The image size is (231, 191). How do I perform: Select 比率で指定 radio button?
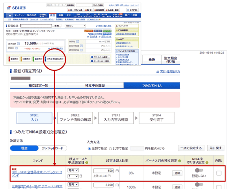(110, 149)
